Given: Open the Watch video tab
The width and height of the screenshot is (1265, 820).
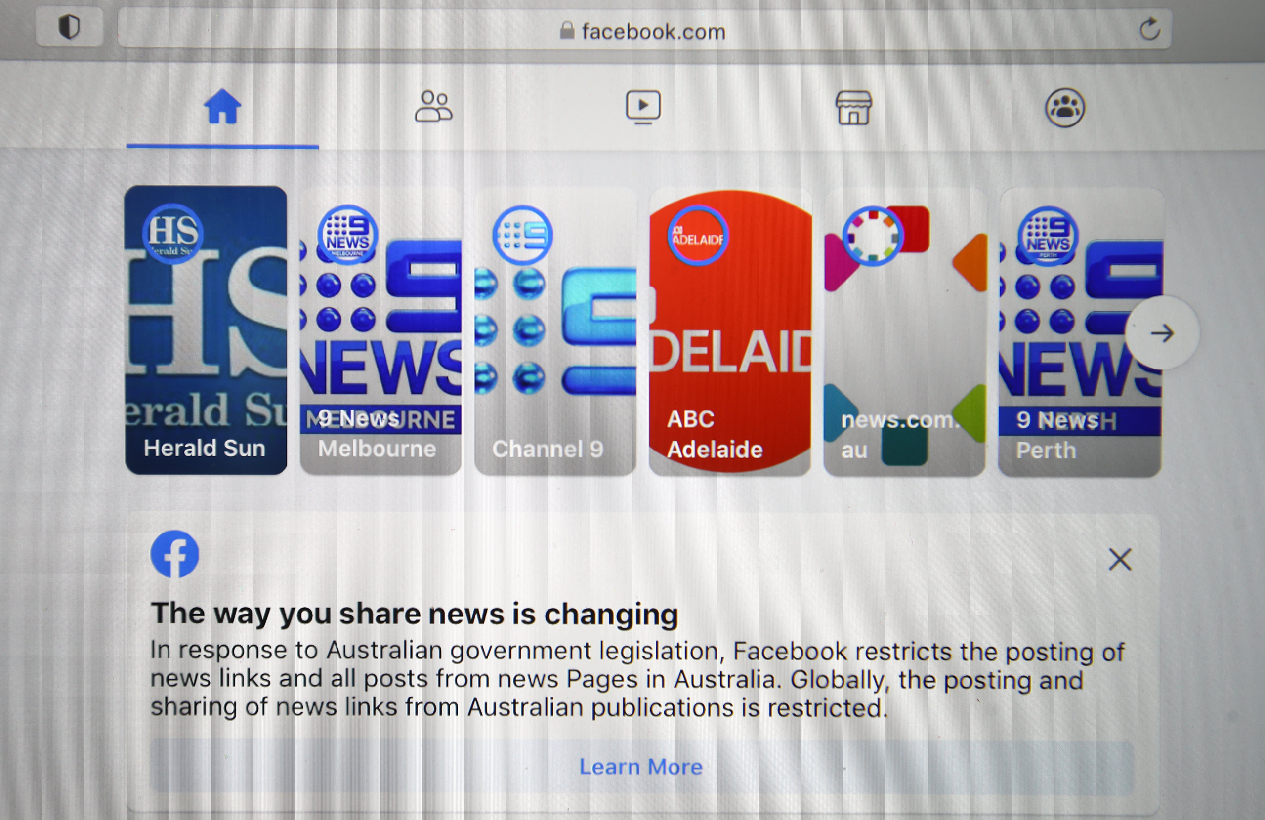Looking at the screenshot, I should [x=642, y=107].
